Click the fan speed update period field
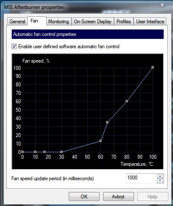This screenshot has height=206, width=173. click(141, 179)
